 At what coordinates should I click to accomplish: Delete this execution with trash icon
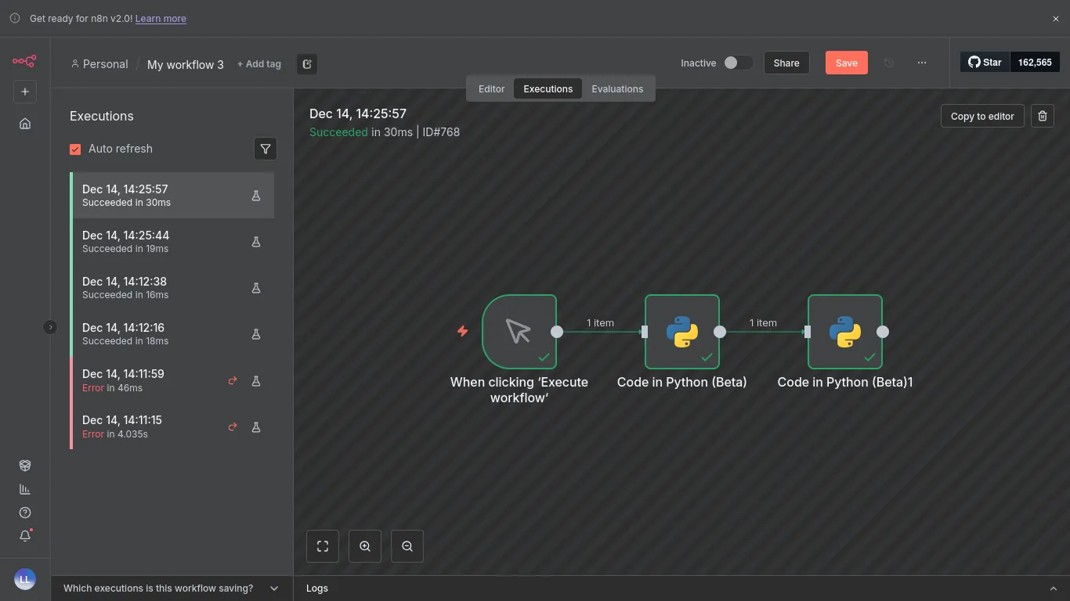pyautogui.click(x=1042, y=116)
